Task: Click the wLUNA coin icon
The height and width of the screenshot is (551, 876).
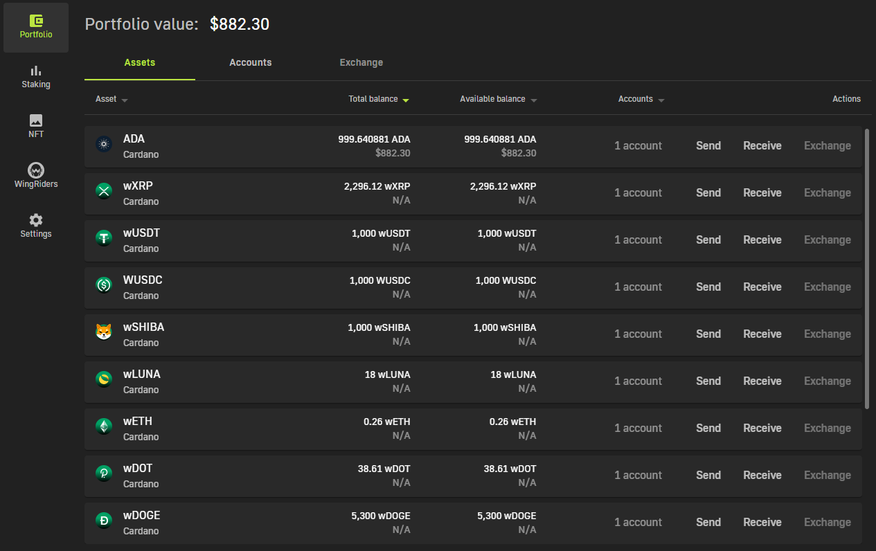Action: (104, 381)
